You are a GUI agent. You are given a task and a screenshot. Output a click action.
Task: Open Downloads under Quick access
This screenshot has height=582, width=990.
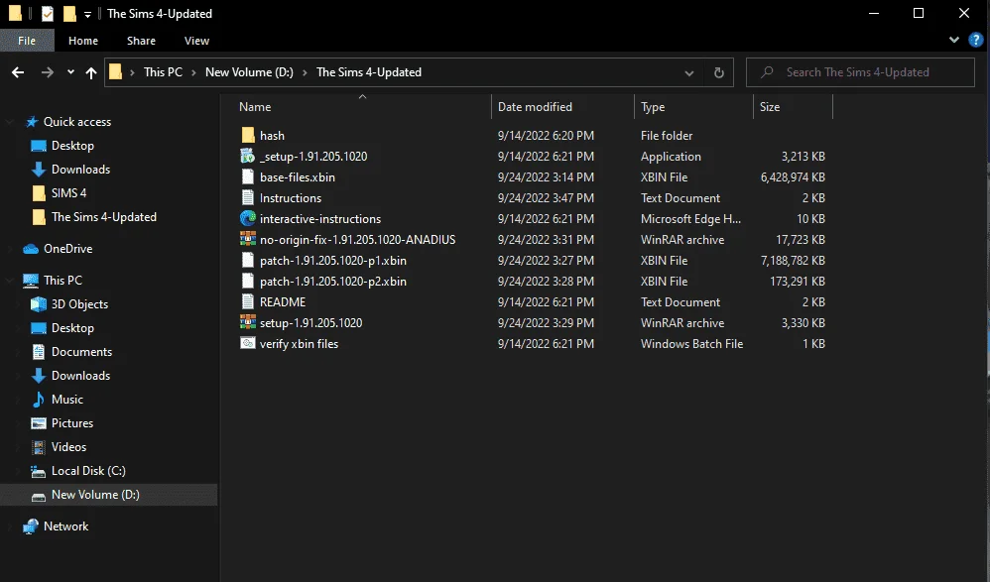point(80,170)
